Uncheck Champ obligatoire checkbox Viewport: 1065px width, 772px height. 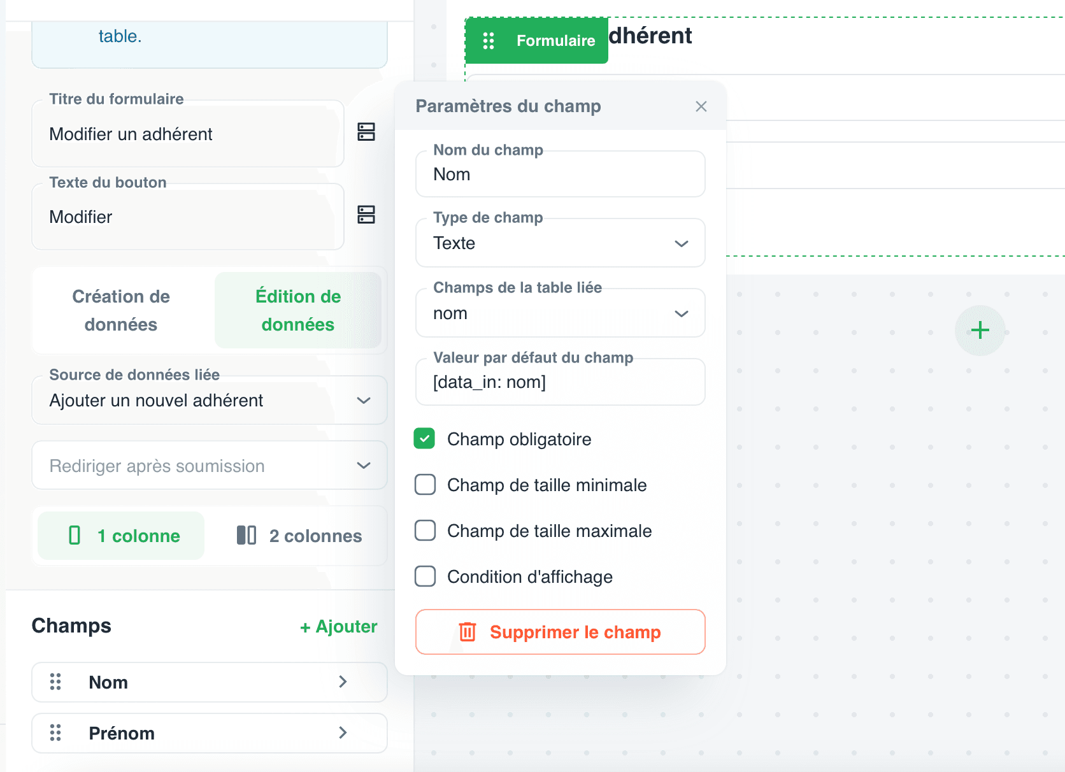[425, 439]
